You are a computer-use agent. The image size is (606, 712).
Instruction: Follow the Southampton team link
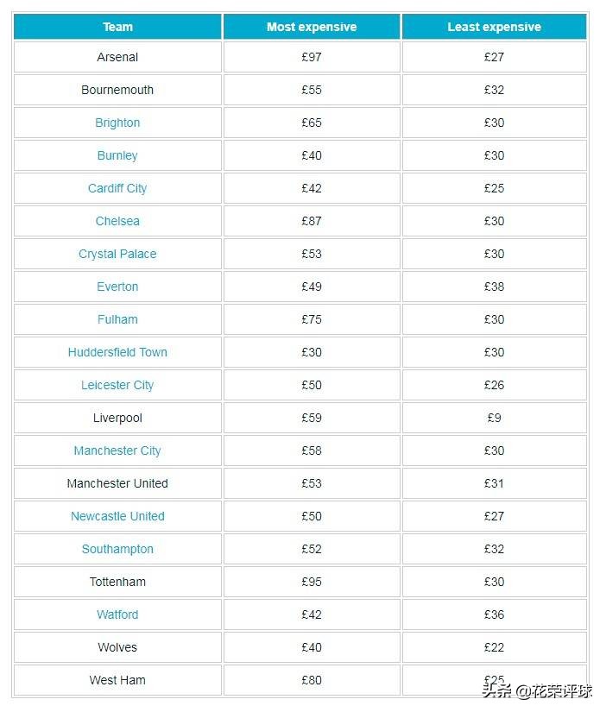pos(117,549)
